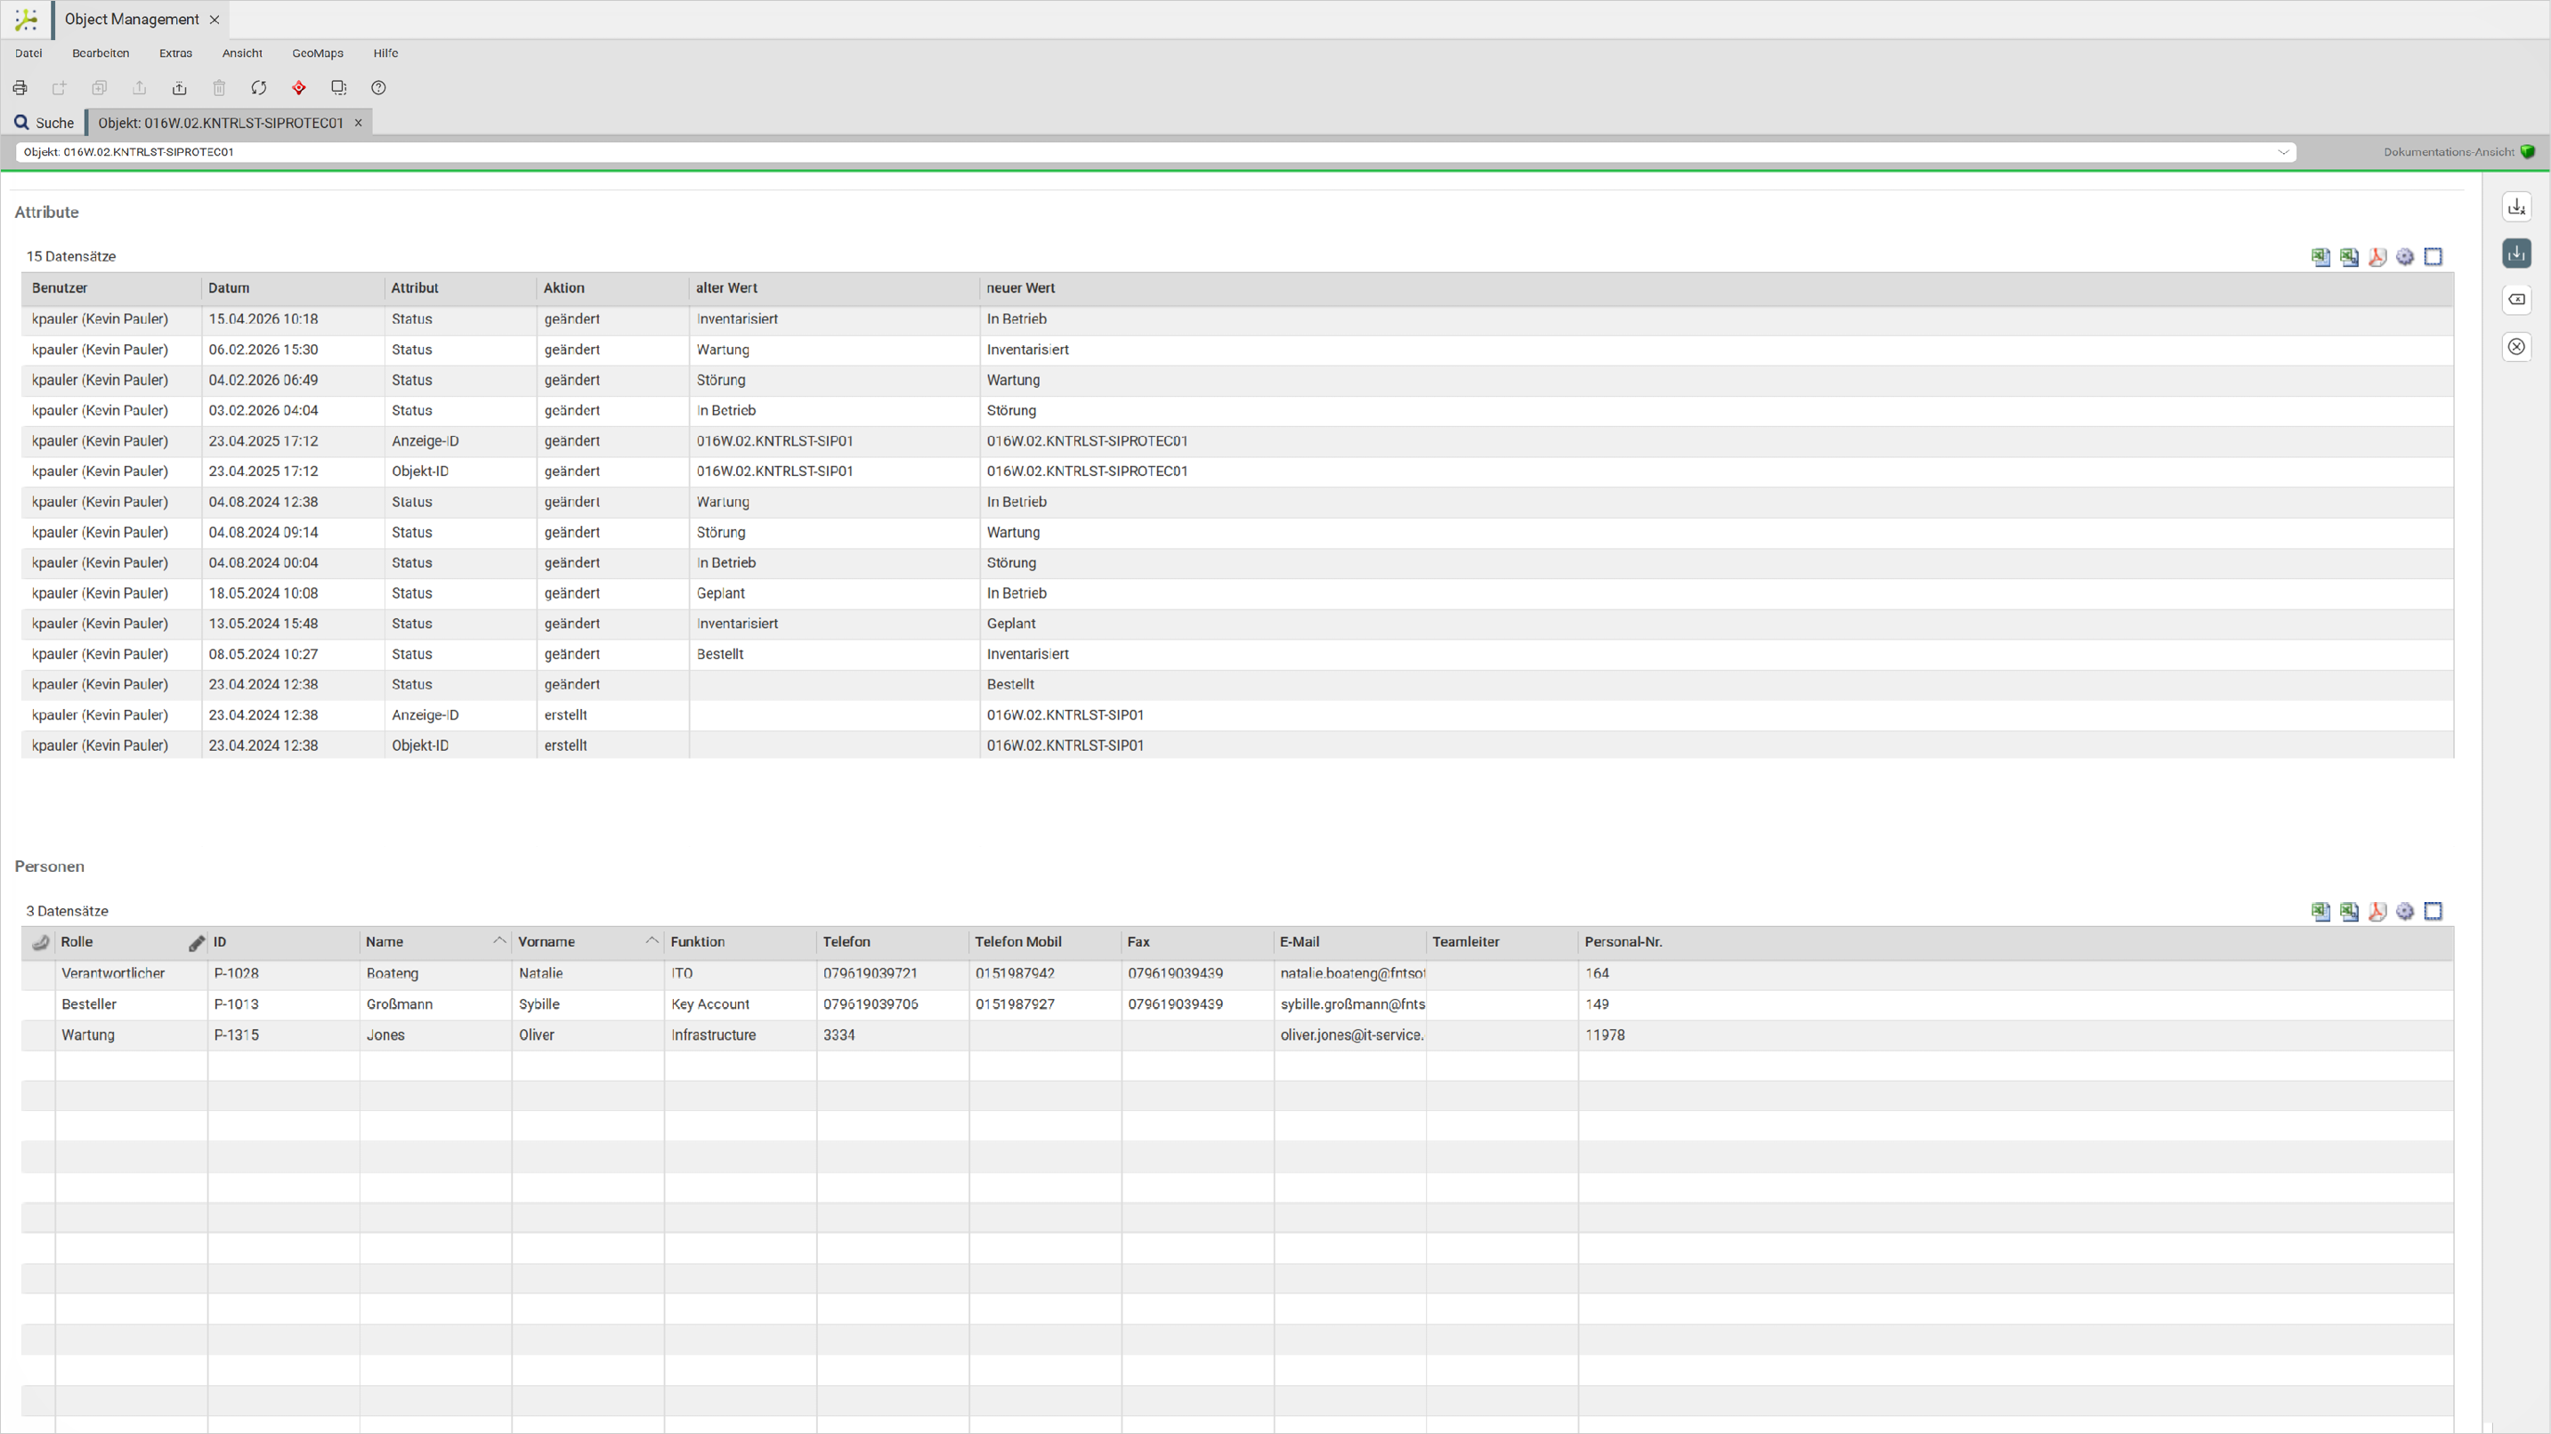Click the greyed-out new object toolbar icon
Viewport: 2551px width, 1434px height.
tap(60, 88)
